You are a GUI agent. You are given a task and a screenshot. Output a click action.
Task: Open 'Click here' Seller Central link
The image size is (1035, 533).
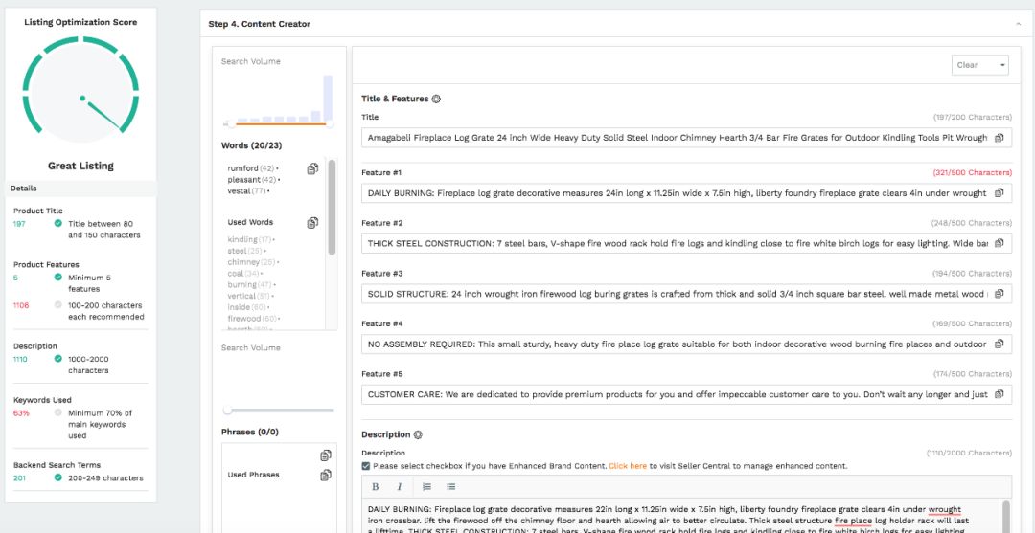pos(628,466)
